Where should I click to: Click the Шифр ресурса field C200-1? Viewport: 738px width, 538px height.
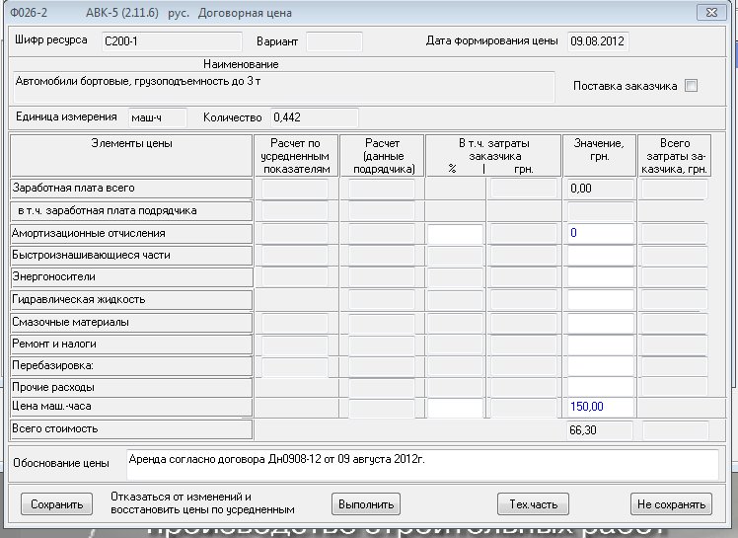click(x=158, y=41)
